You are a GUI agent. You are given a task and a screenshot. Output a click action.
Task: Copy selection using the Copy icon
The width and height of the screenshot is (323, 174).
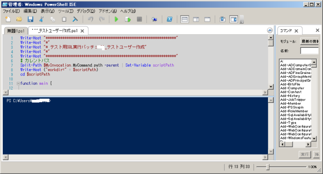click(x=53, y=19)
